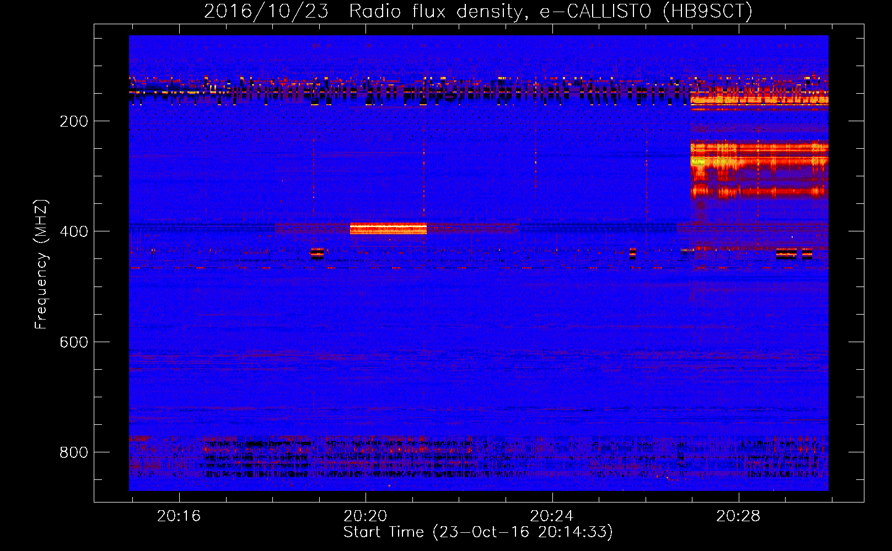Click the bright 400 MHz burst near 20:20
This screenshot has height=551, width=892.
(x=388, y=229)
